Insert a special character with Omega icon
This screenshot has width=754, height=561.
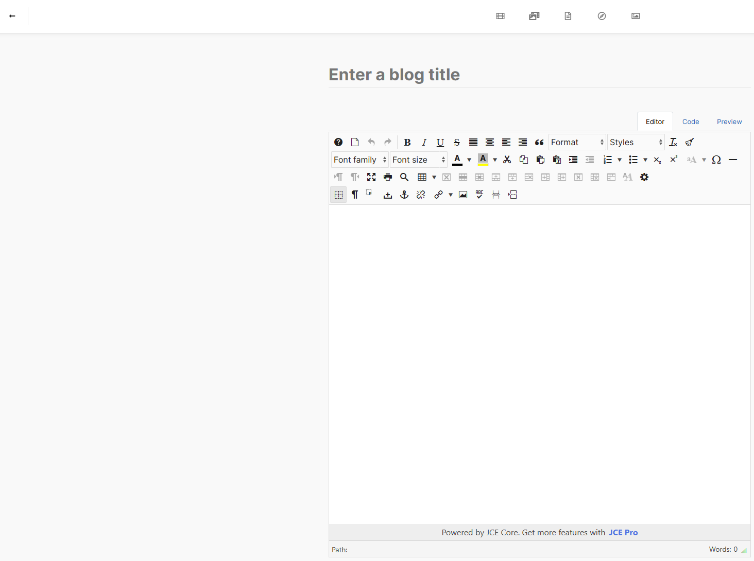point(716,160)
